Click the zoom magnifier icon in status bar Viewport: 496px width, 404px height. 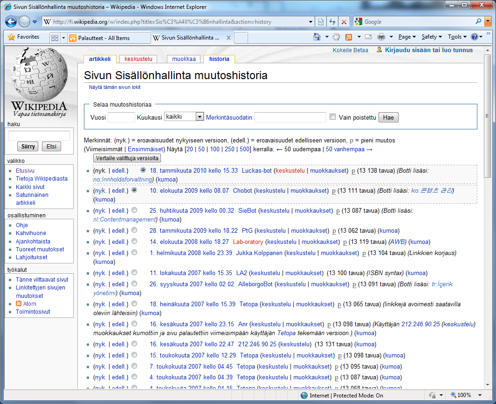pos(453,395)
